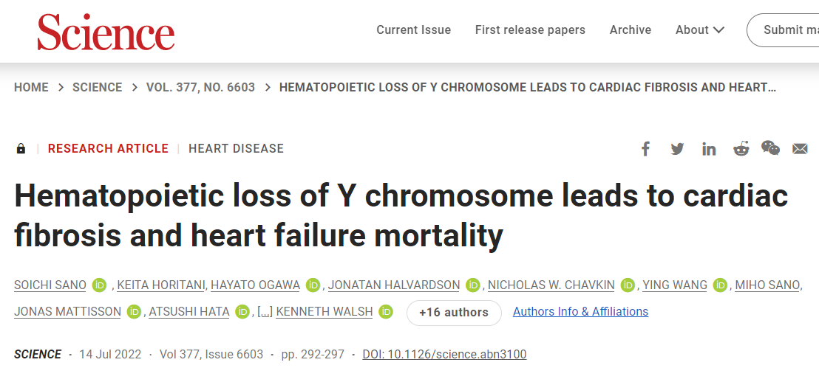The height and width of the screenshot is (368, 819).
Task: Expand the +16 authors list
Action: (x=454, y=313)
